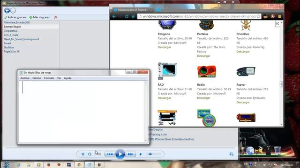
Task: Click the Portales skin thumbnail
Action: pyautogui.click(x=206, y=26)
